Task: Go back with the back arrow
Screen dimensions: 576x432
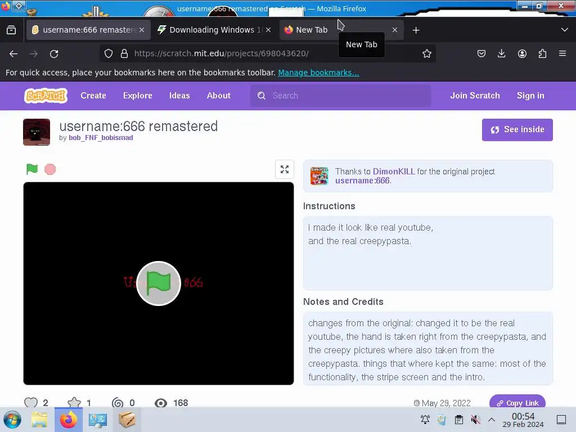Action: 13,53
